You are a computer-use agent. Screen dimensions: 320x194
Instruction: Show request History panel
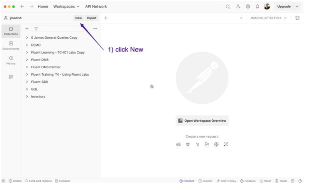pyautogui.click(x=11, y=60)
